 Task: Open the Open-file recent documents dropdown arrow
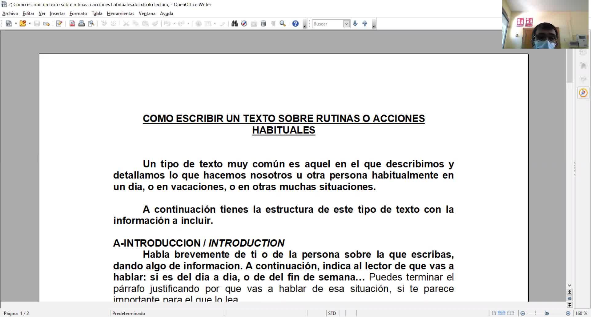(30, 24)
